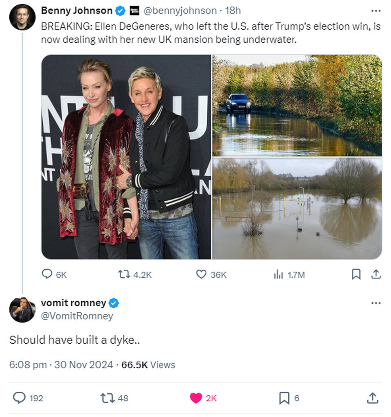Open the @VomitRomney handle link
The image size is (391, 417).
tap(77, 316)
